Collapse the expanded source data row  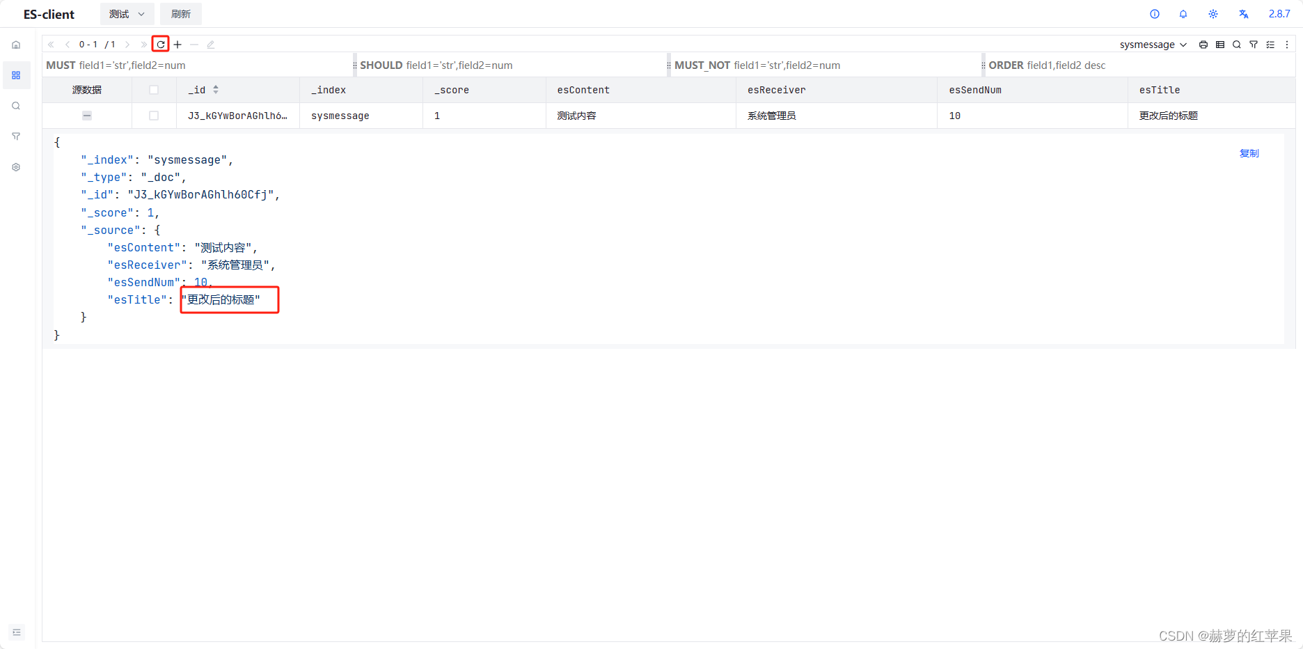point(87,116)
